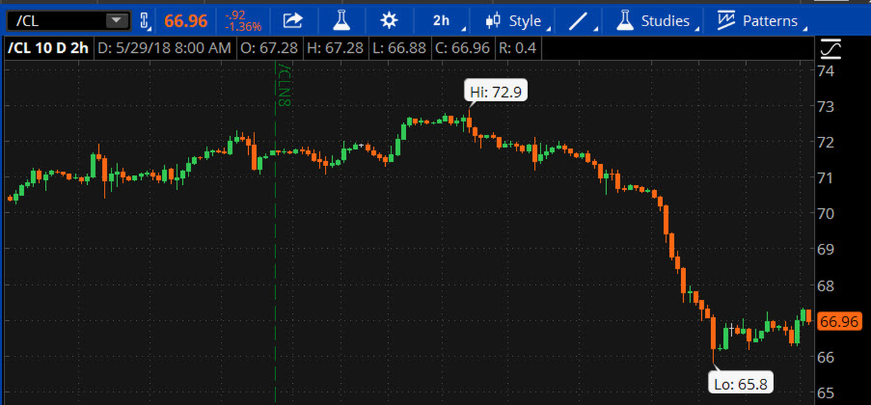This screenshot has height=405, width=871.
Task: Click the -1.36% change value
Action: click(x=243, y=27)
